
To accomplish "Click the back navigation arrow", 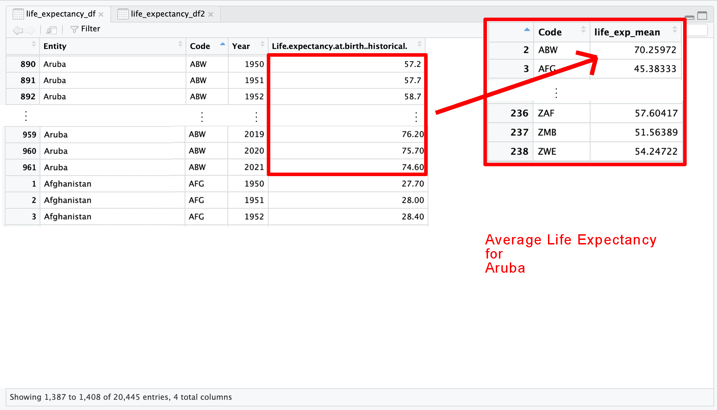I will point(18,30).
